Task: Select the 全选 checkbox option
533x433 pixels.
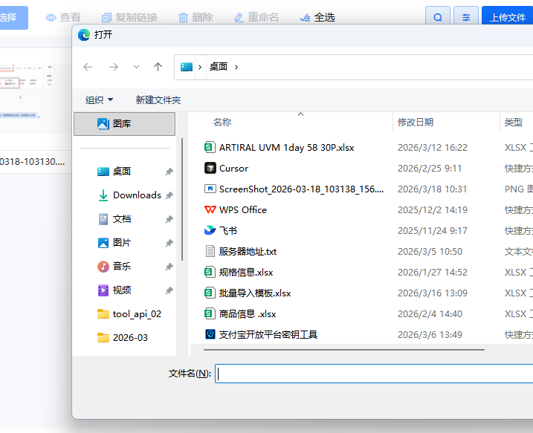Action: tap(317, 17)
